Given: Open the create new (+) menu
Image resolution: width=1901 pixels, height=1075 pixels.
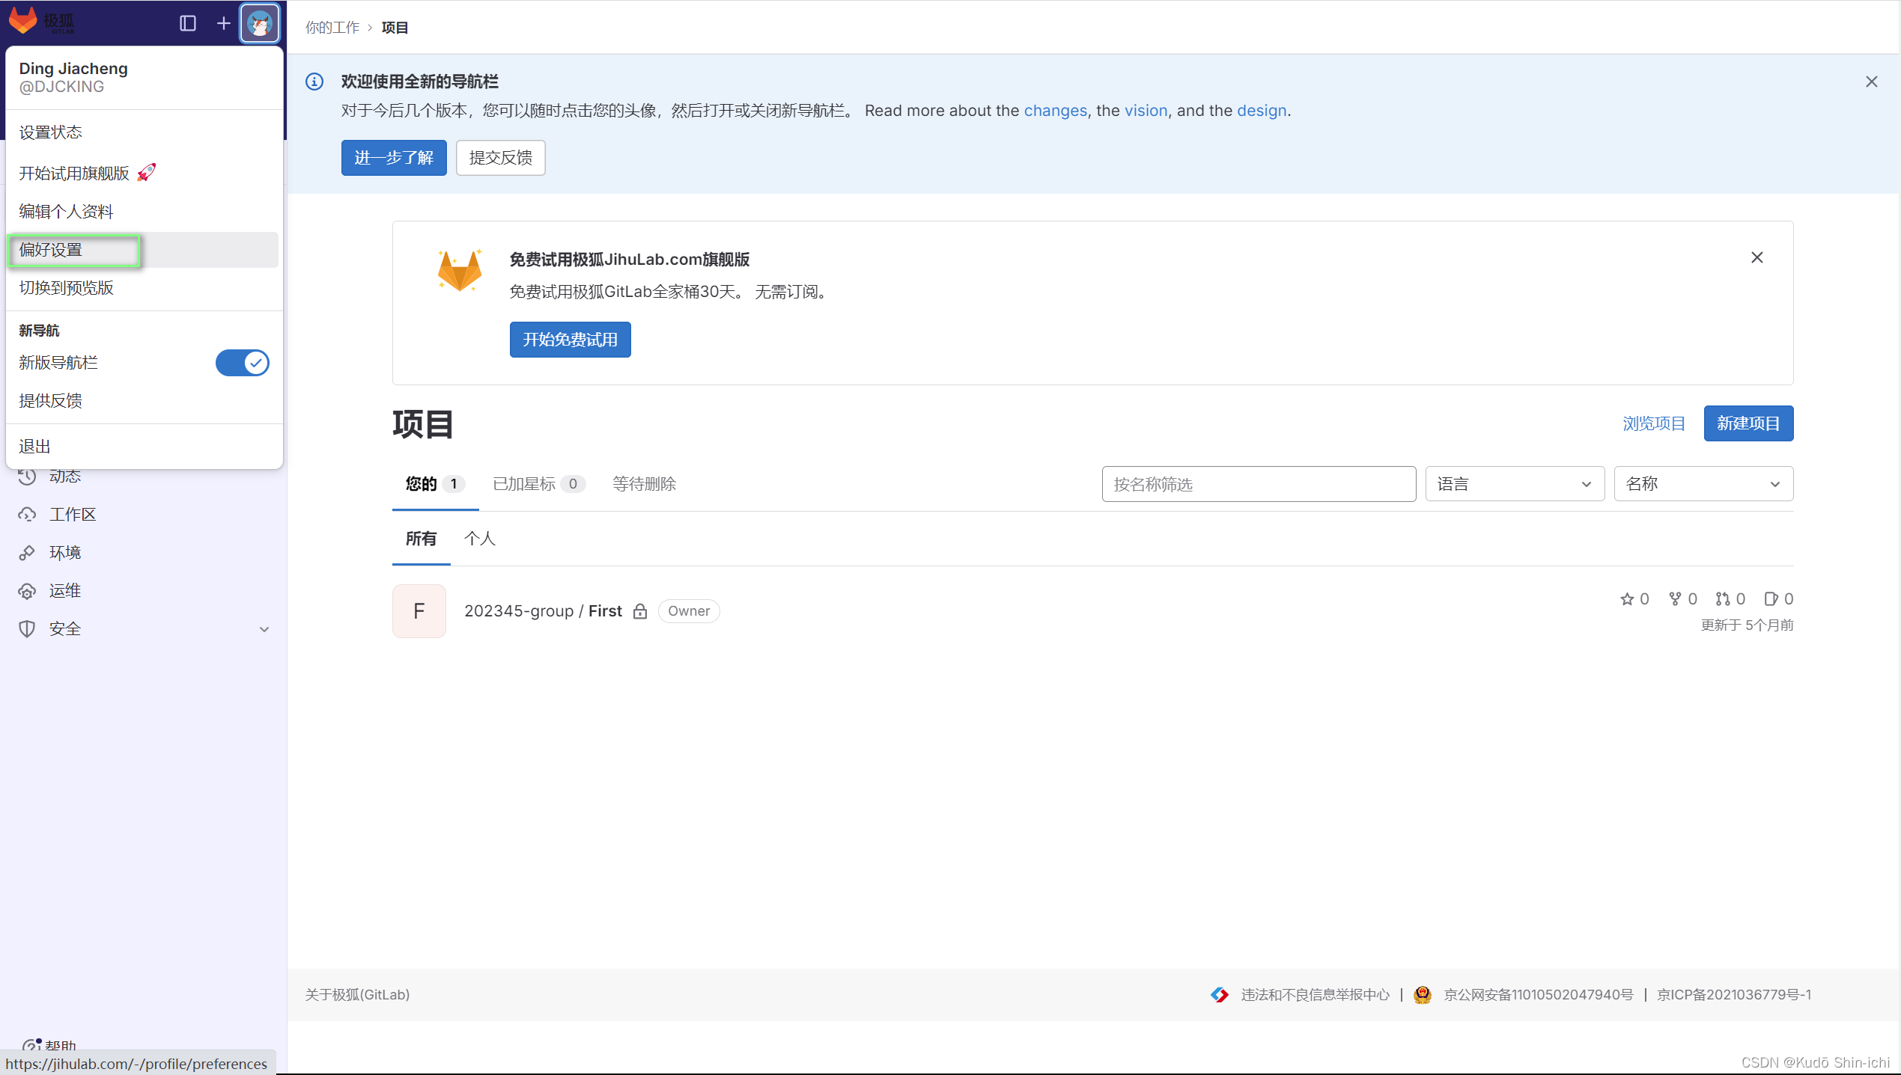Looking at the screenshot, I should click(222, 23).
